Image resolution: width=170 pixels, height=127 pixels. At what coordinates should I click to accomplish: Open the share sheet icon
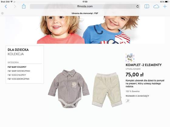(24, 6)
